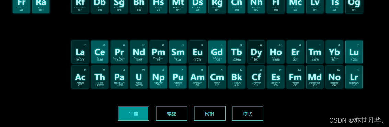The width and height of the screenshot is (389, 127).
Task: Switch to the 网格 layout
Action: click(x=209, y=114)
